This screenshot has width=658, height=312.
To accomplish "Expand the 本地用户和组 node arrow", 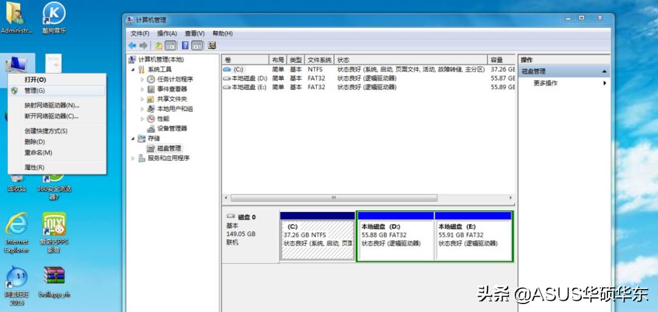I will pos(142,108).
